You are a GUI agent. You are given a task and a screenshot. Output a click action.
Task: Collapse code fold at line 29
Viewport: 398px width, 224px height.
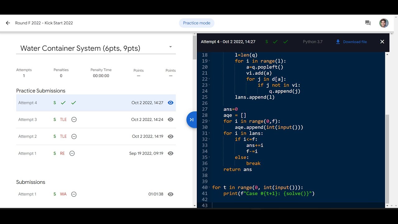point(209,121)
